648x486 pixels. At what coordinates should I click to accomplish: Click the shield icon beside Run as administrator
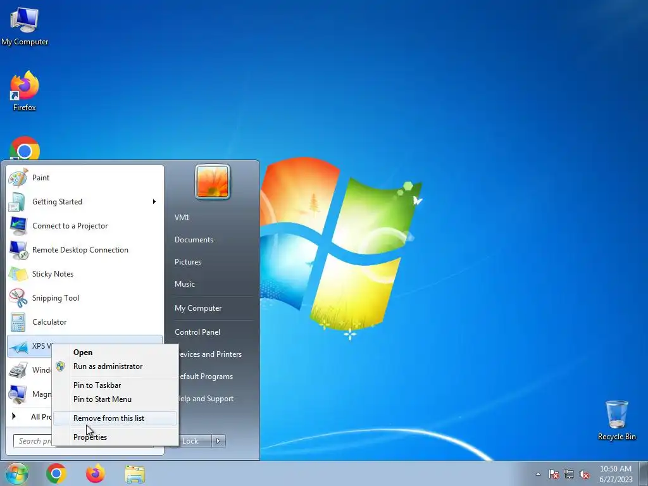tap(60, 366)
